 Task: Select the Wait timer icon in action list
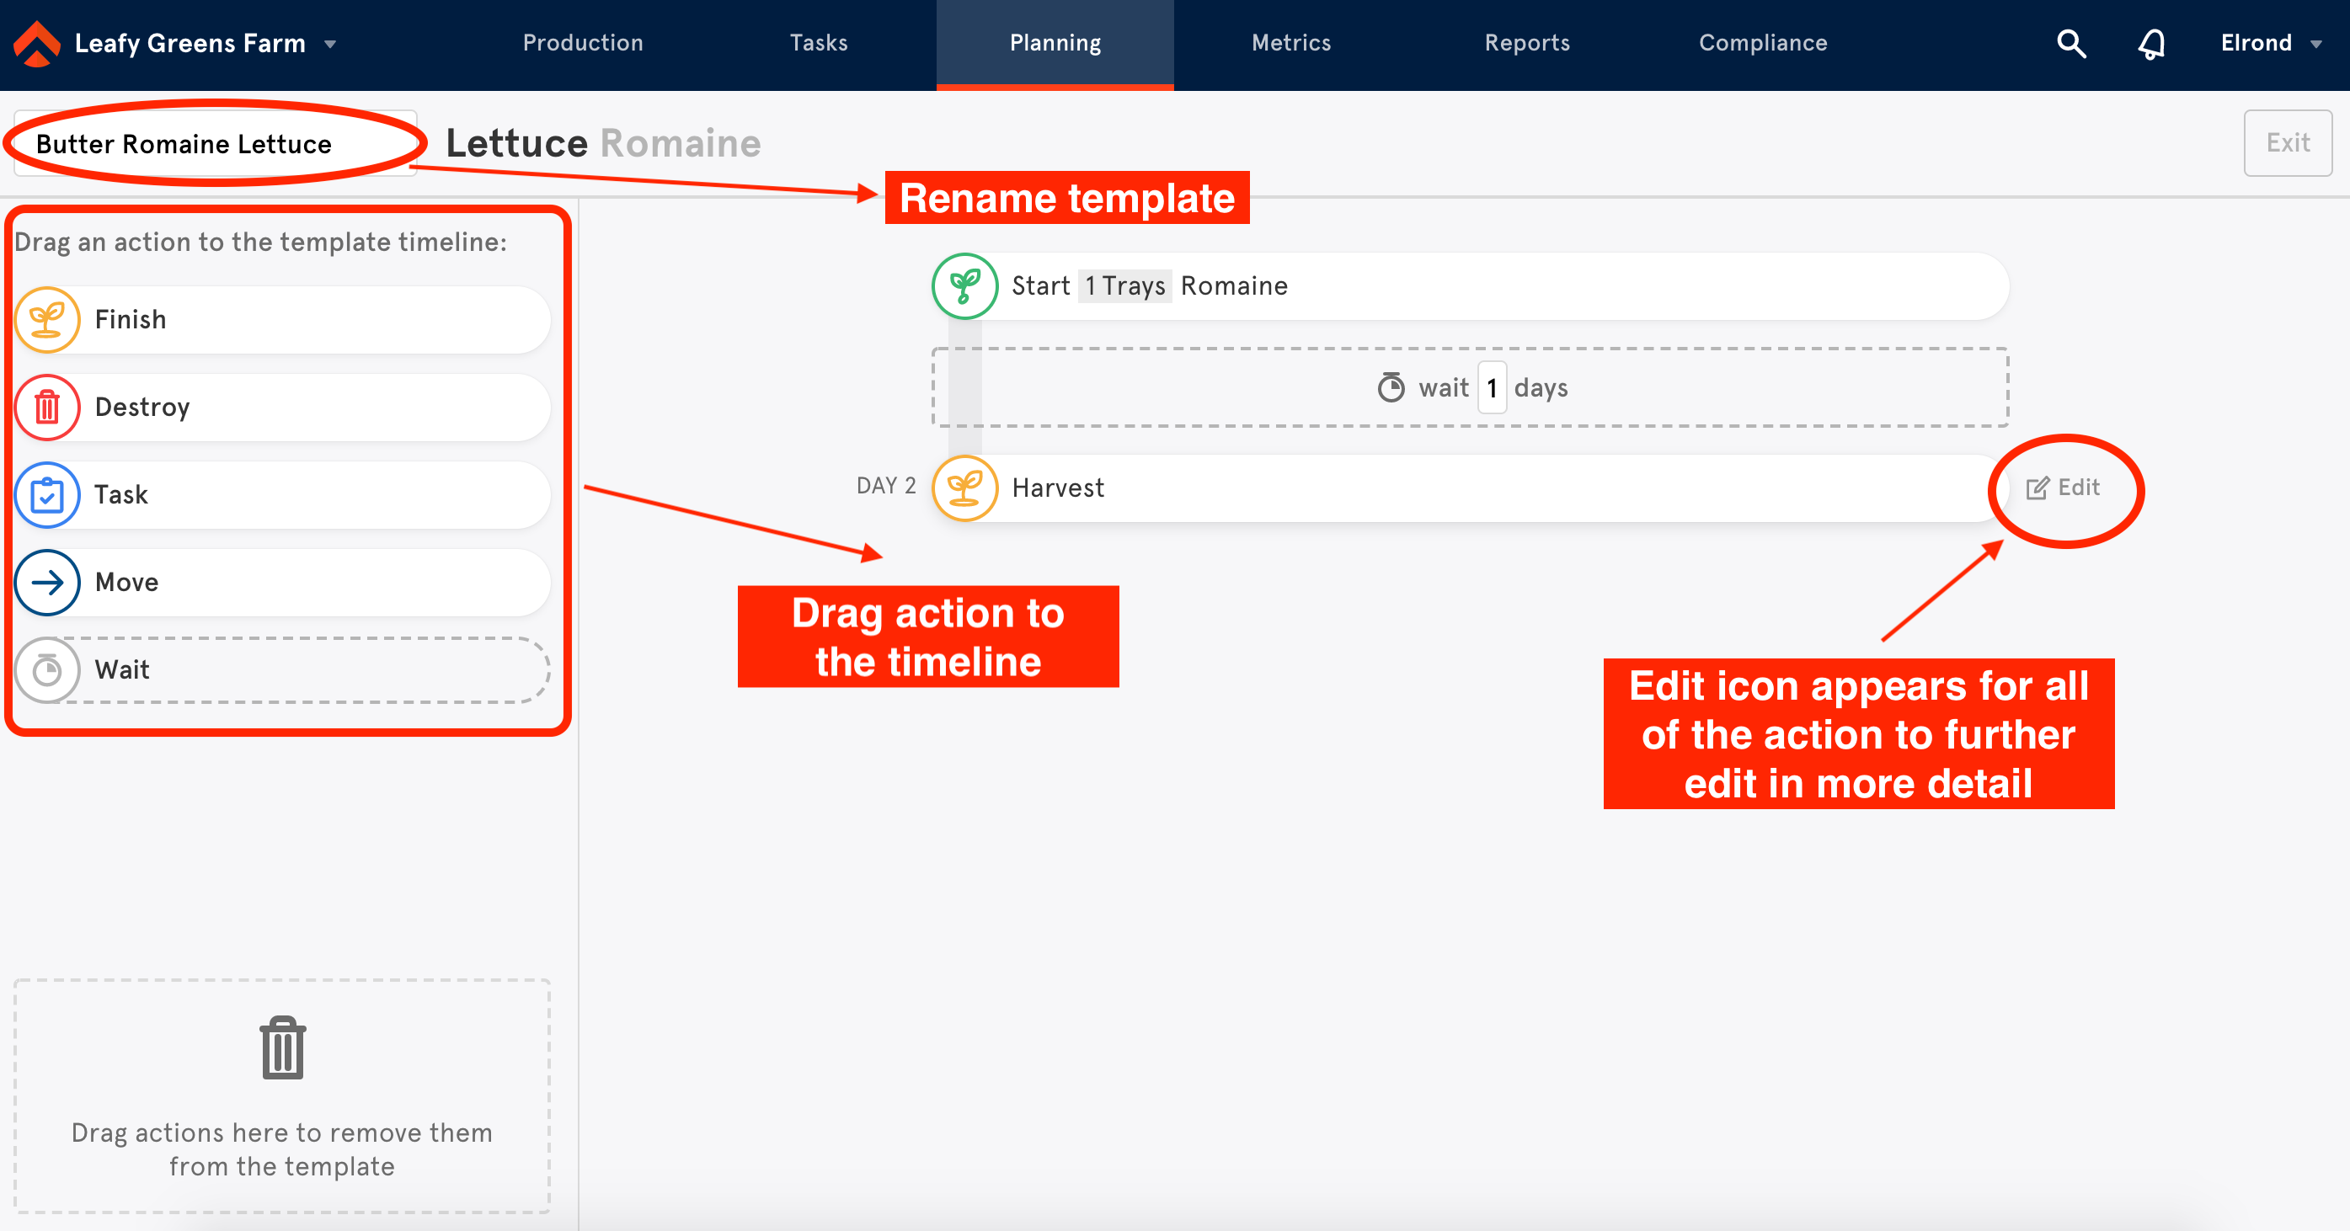(47, 669)
